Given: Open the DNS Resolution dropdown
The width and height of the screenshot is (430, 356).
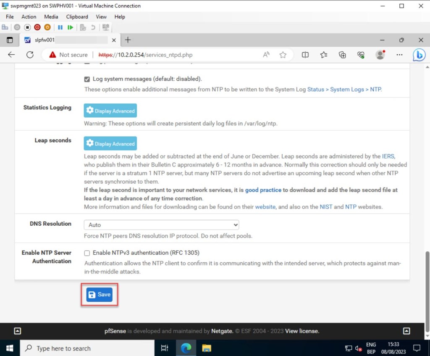Looking at the screenshot, I should pos(161,225).
